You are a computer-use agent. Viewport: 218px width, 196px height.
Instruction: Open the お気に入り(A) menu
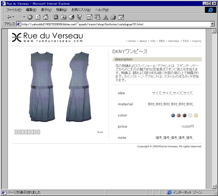[81, 10]
